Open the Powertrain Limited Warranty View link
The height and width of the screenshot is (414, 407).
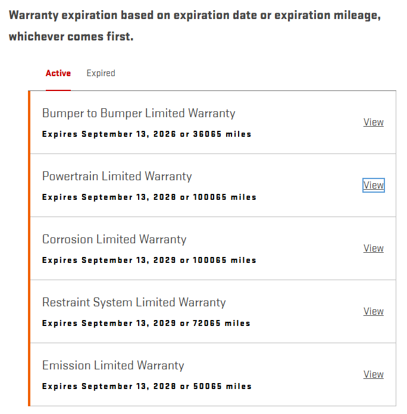pyautogui.click(x=373, y=185)
